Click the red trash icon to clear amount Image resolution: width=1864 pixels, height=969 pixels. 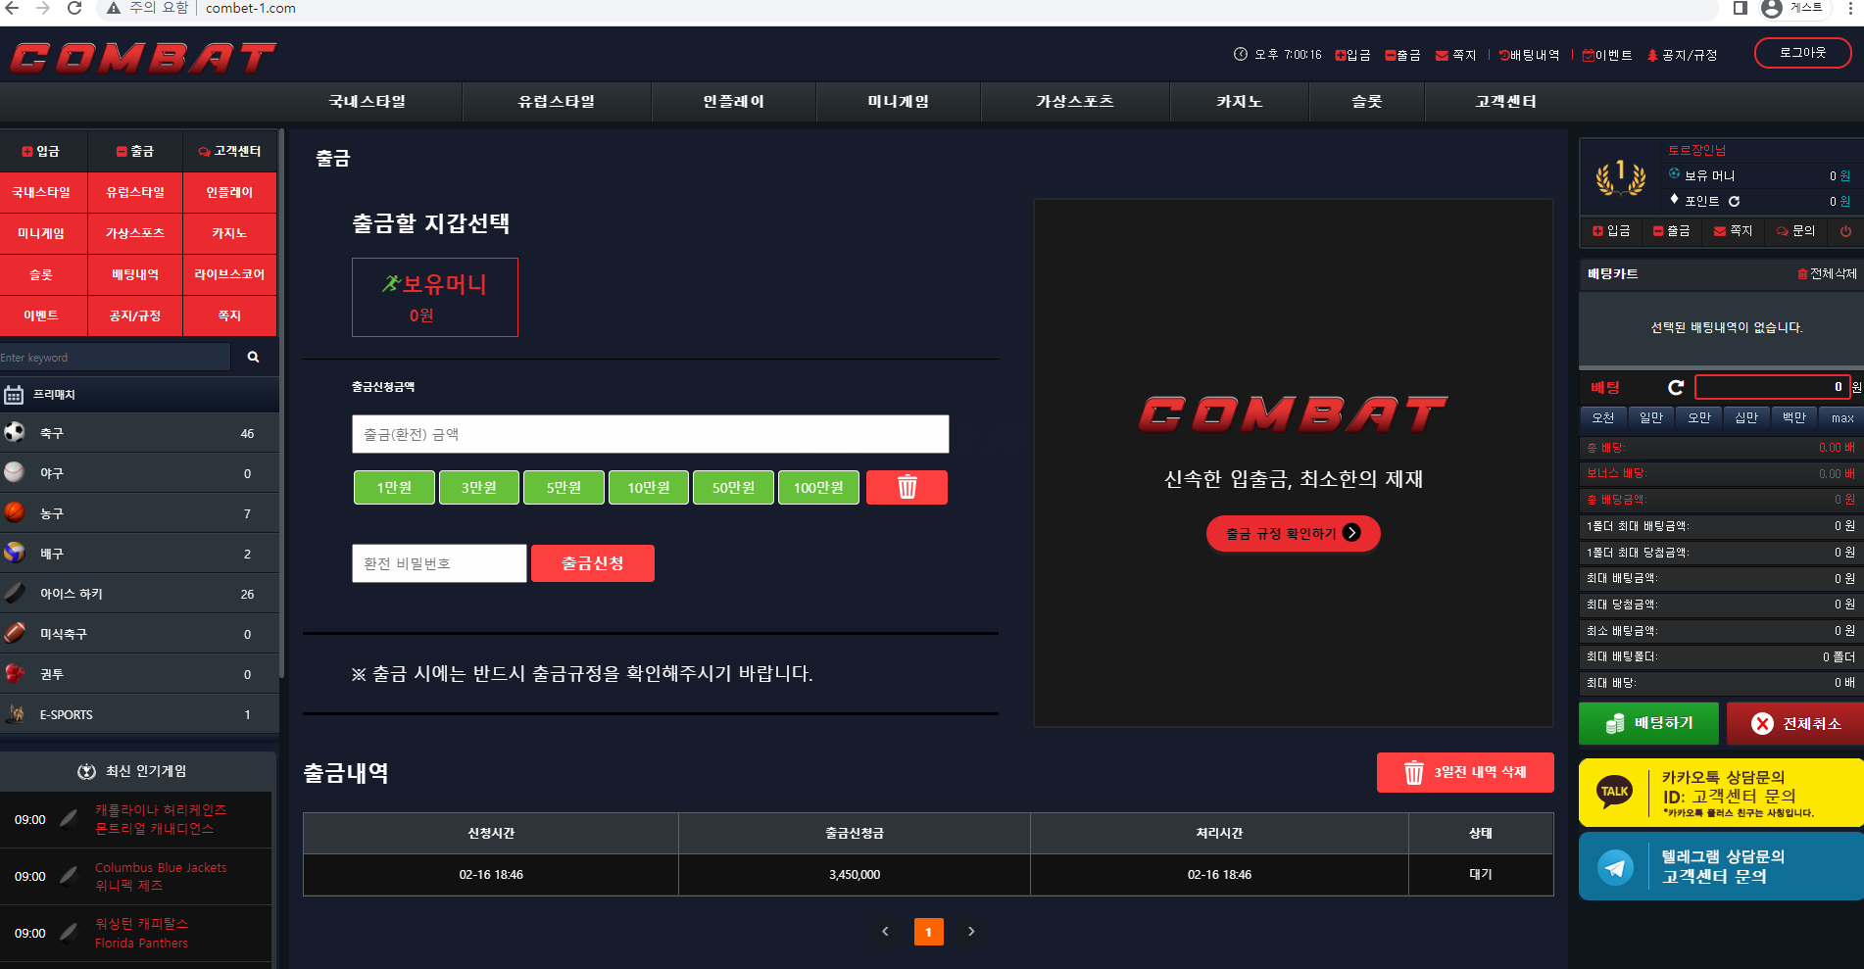click(x=907, y=487)
